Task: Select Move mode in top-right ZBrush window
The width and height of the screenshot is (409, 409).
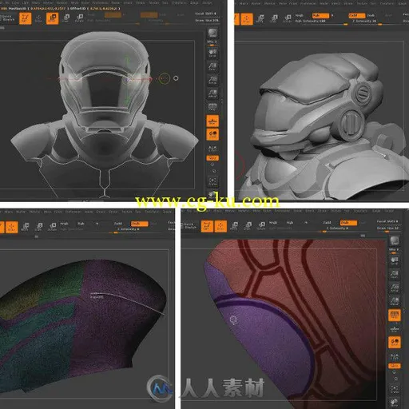Action: [x=260, y=19]
